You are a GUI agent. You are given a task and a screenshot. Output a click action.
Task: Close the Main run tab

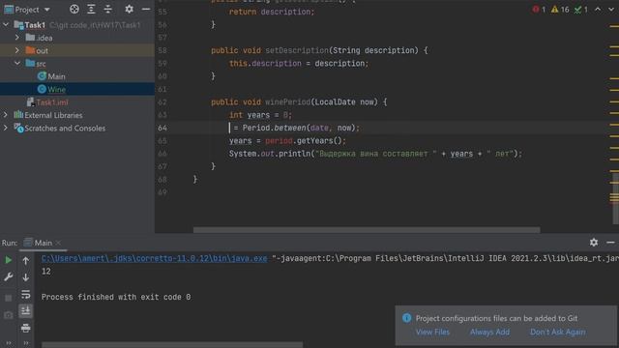(58, 243)
